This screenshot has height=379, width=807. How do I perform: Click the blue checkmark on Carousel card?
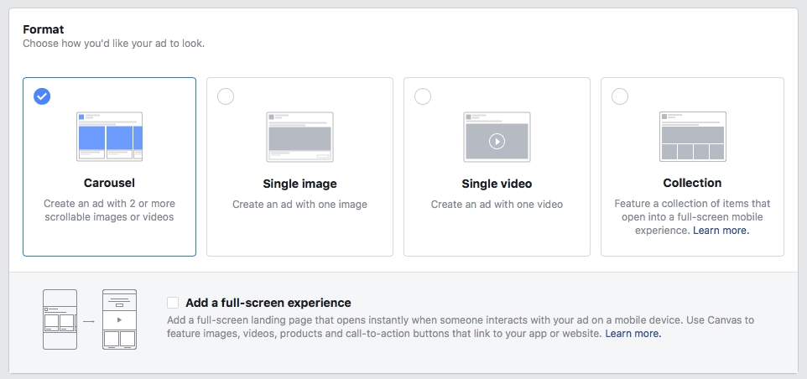(42, 96)
